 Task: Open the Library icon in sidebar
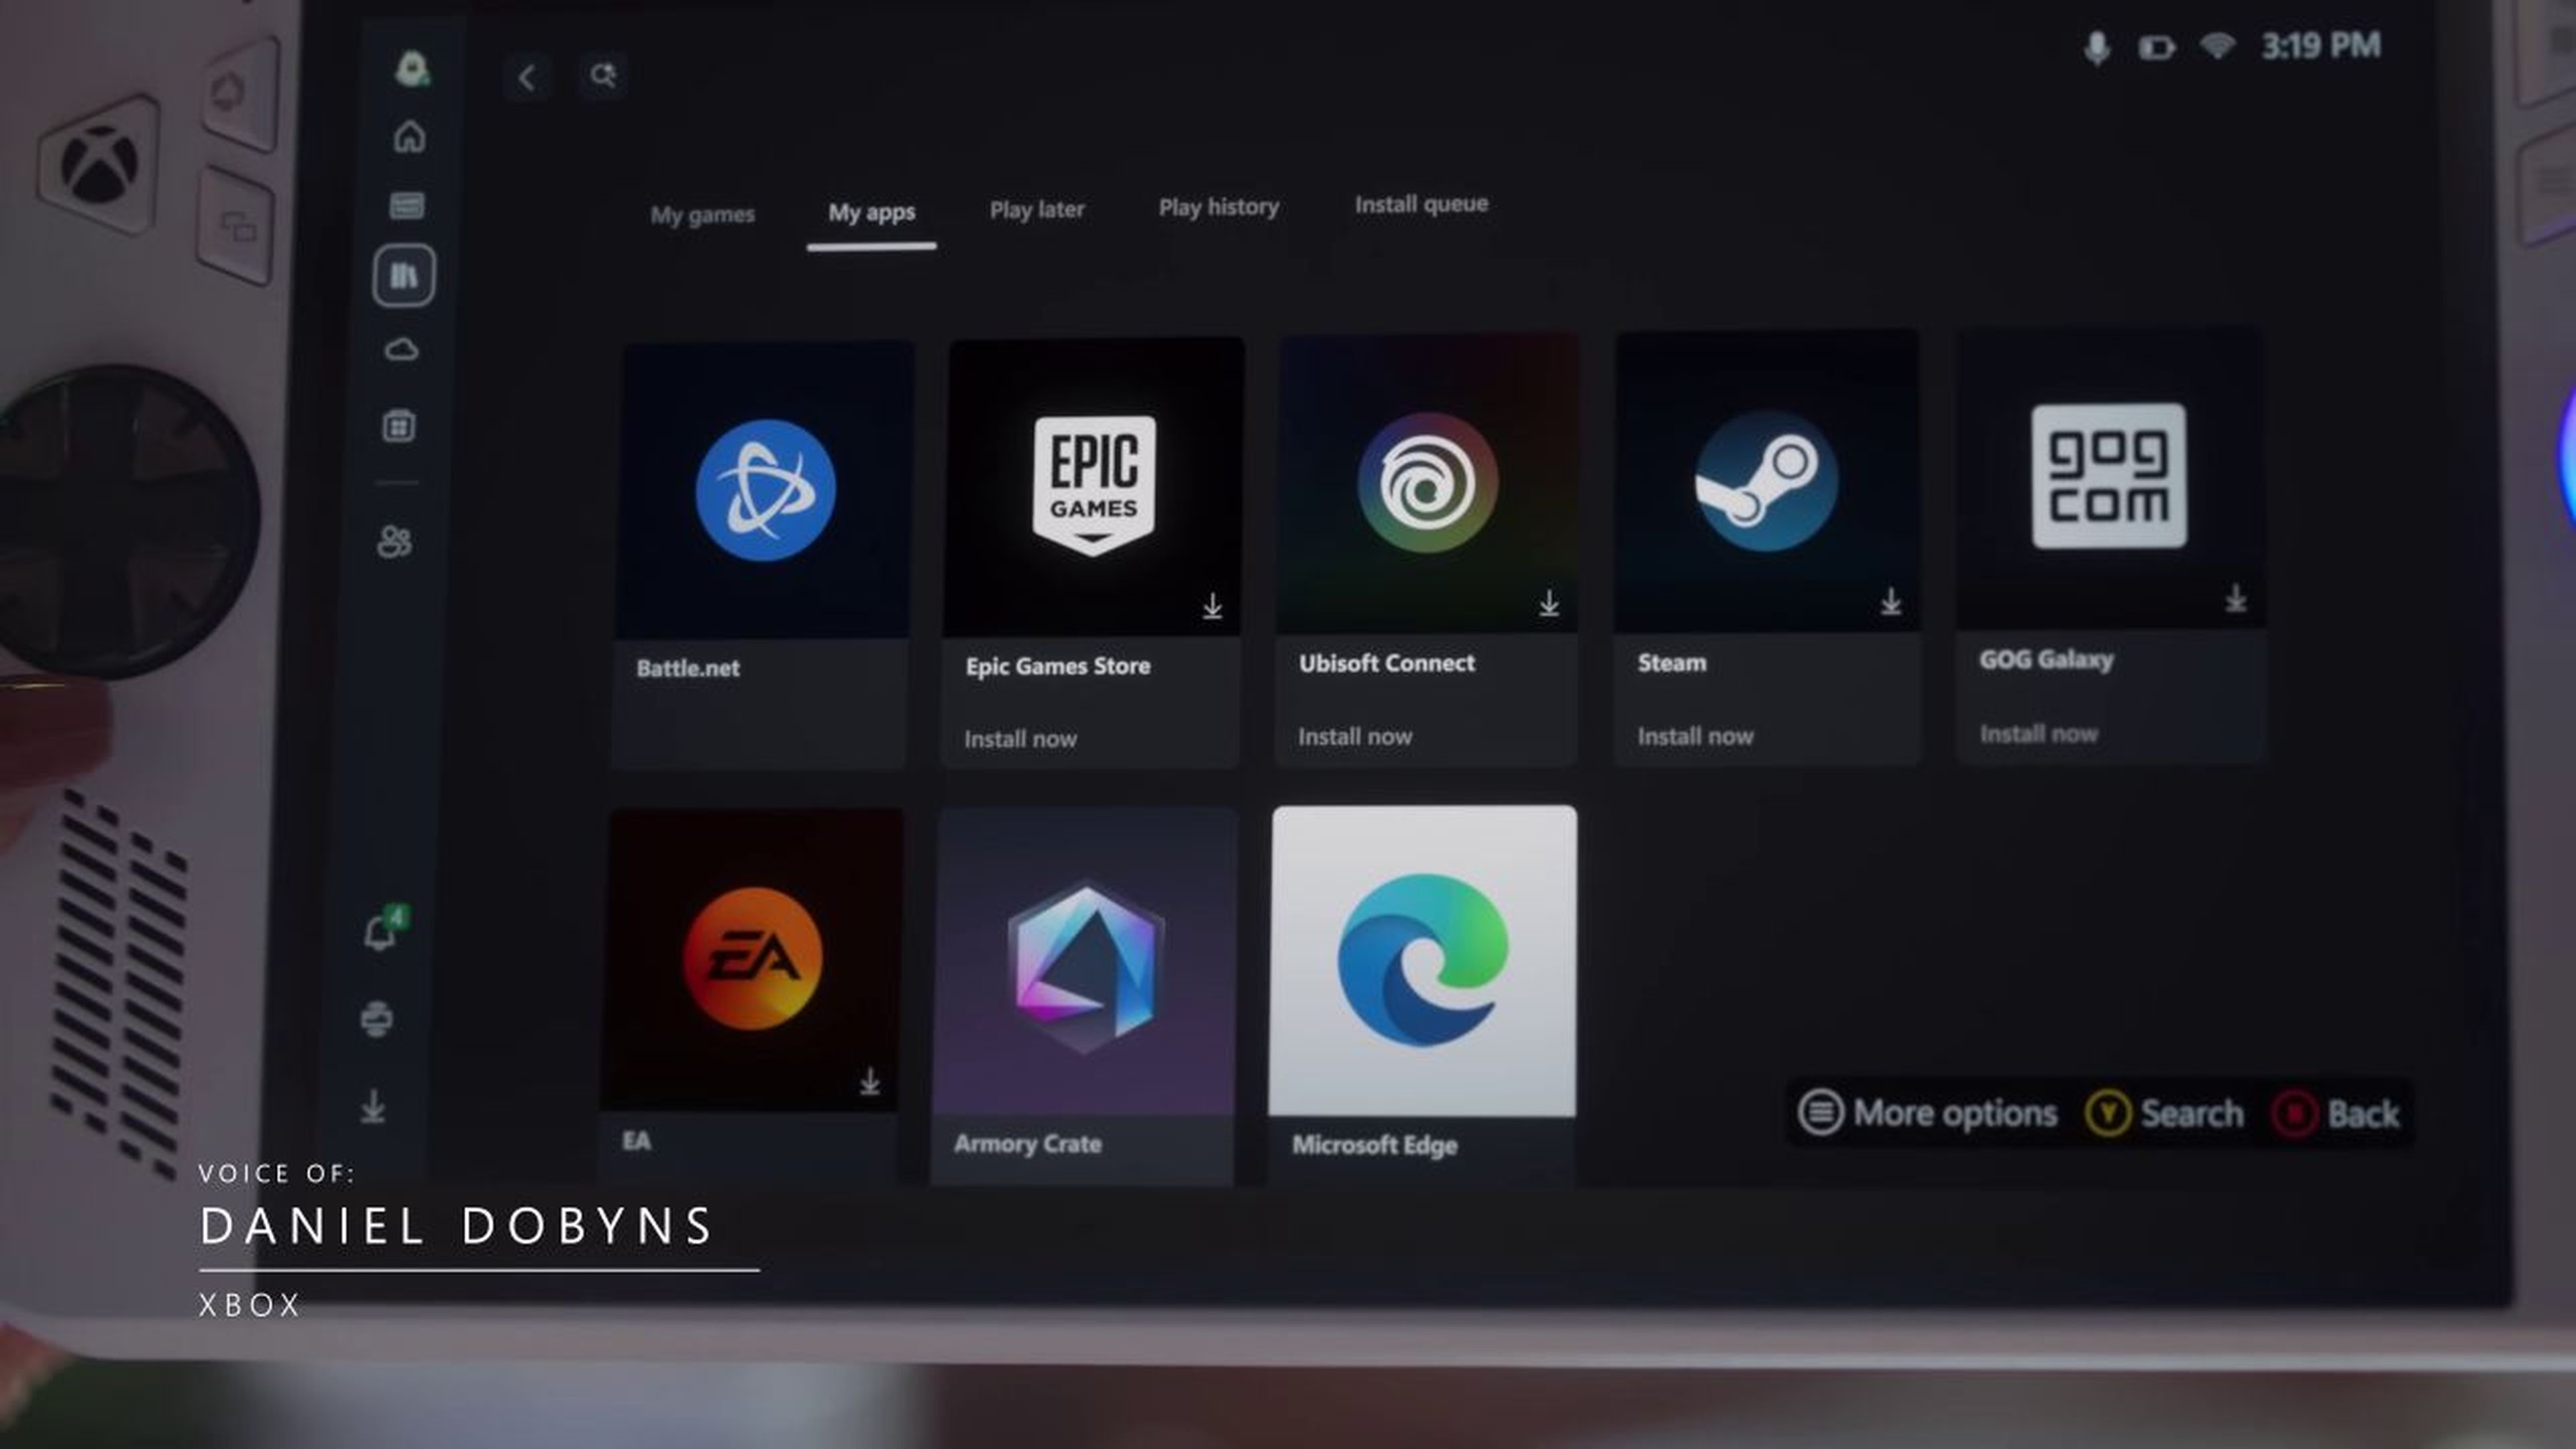point(404,275)
